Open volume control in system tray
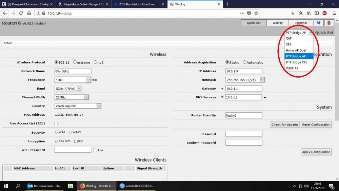 coord(306,186)
